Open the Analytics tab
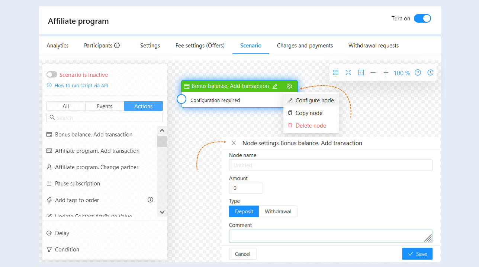This screenshot has height=267, width=479. coord(58,46)
